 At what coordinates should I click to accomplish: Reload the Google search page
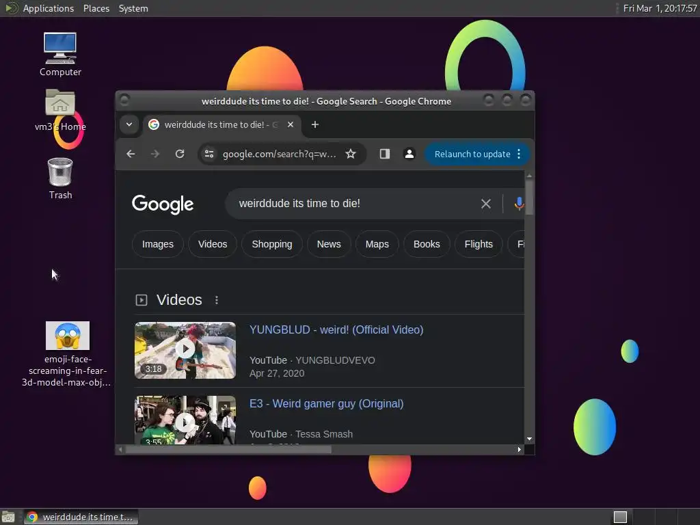point(180,154)
